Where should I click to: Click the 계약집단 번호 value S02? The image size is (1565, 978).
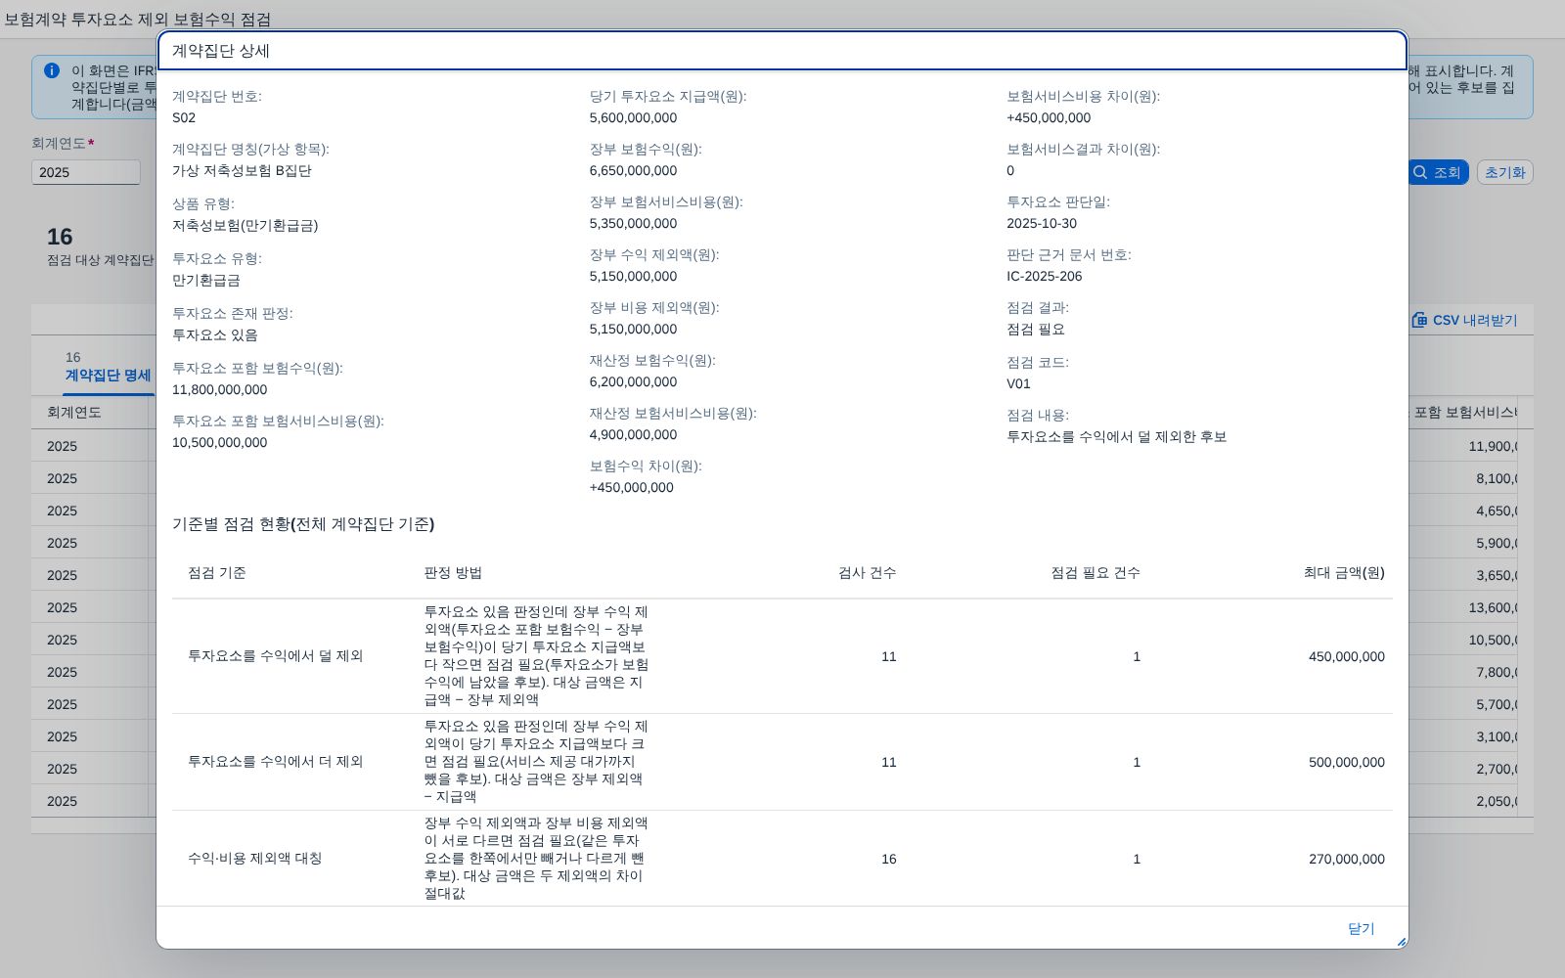point(184,118)
